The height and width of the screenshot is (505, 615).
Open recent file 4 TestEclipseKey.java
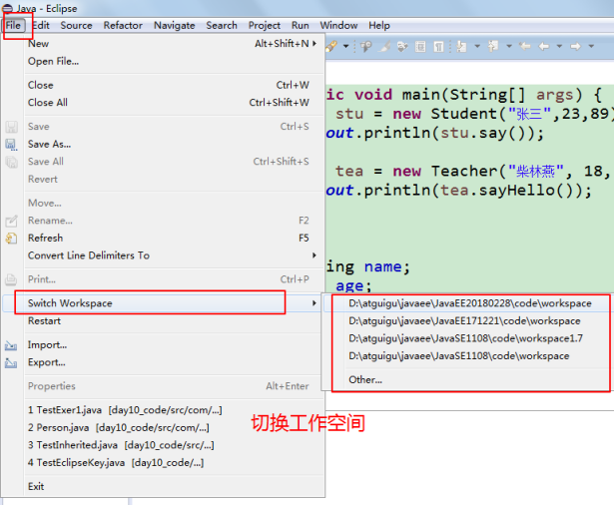coord(173,463)
